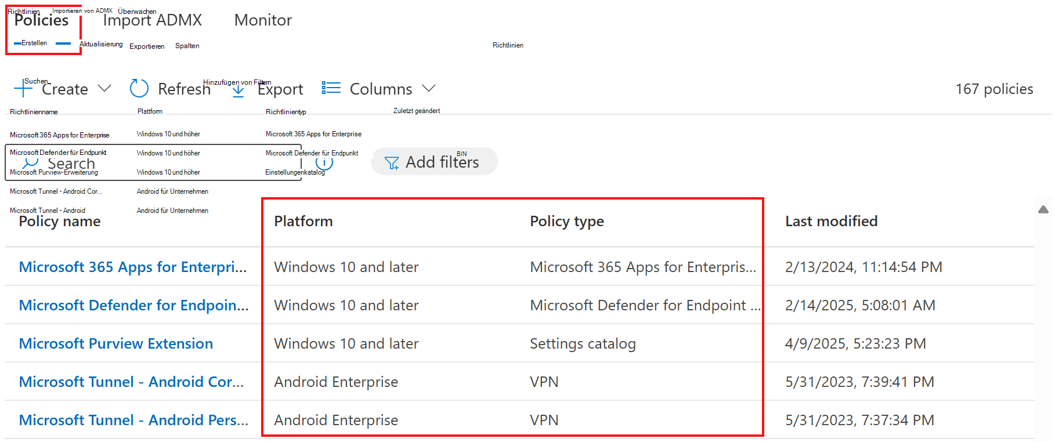The width and height of the screenshot is (1055, 442).
Task: Sort by the Last modified column header
Action: 831,222
